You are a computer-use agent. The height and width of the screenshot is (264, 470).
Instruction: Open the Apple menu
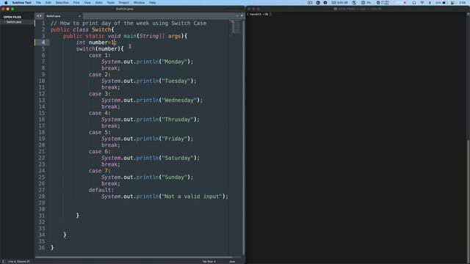click(6, 3)
